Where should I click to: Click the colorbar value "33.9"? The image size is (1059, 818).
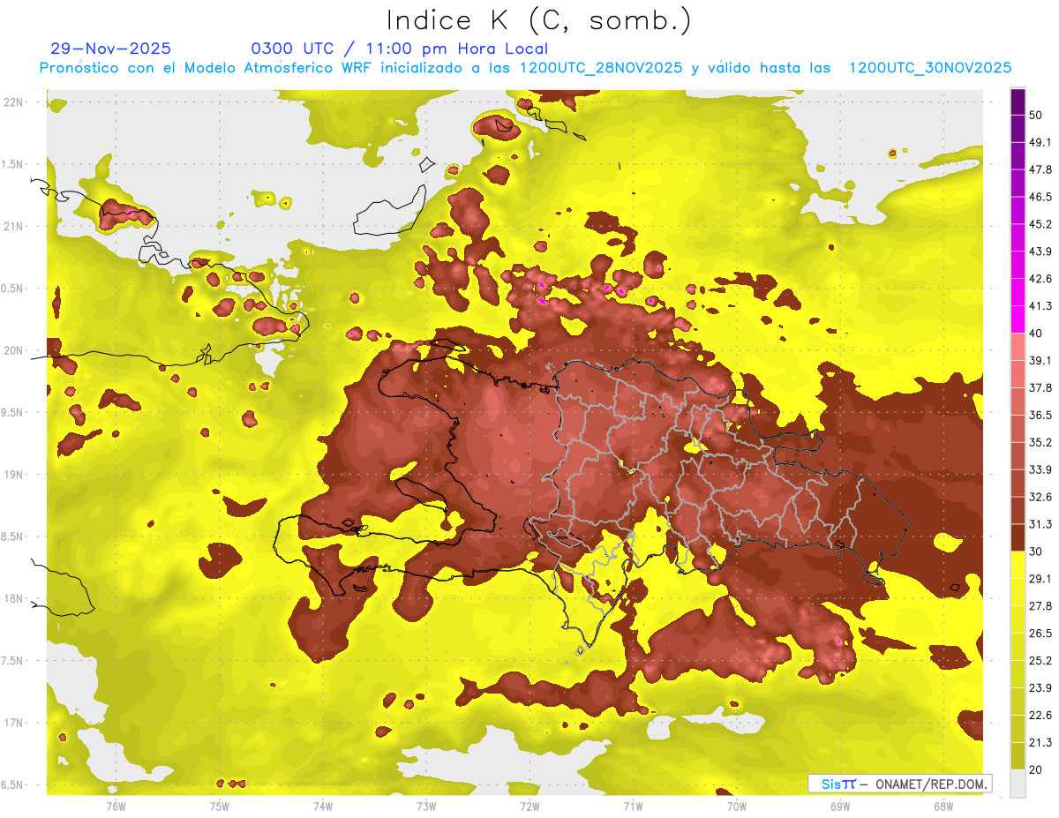click(1040, 469)
